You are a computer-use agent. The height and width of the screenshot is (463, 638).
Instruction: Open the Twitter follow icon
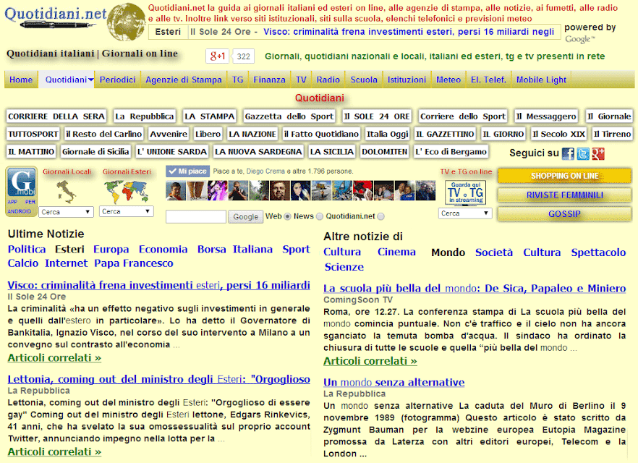[583, 153]
